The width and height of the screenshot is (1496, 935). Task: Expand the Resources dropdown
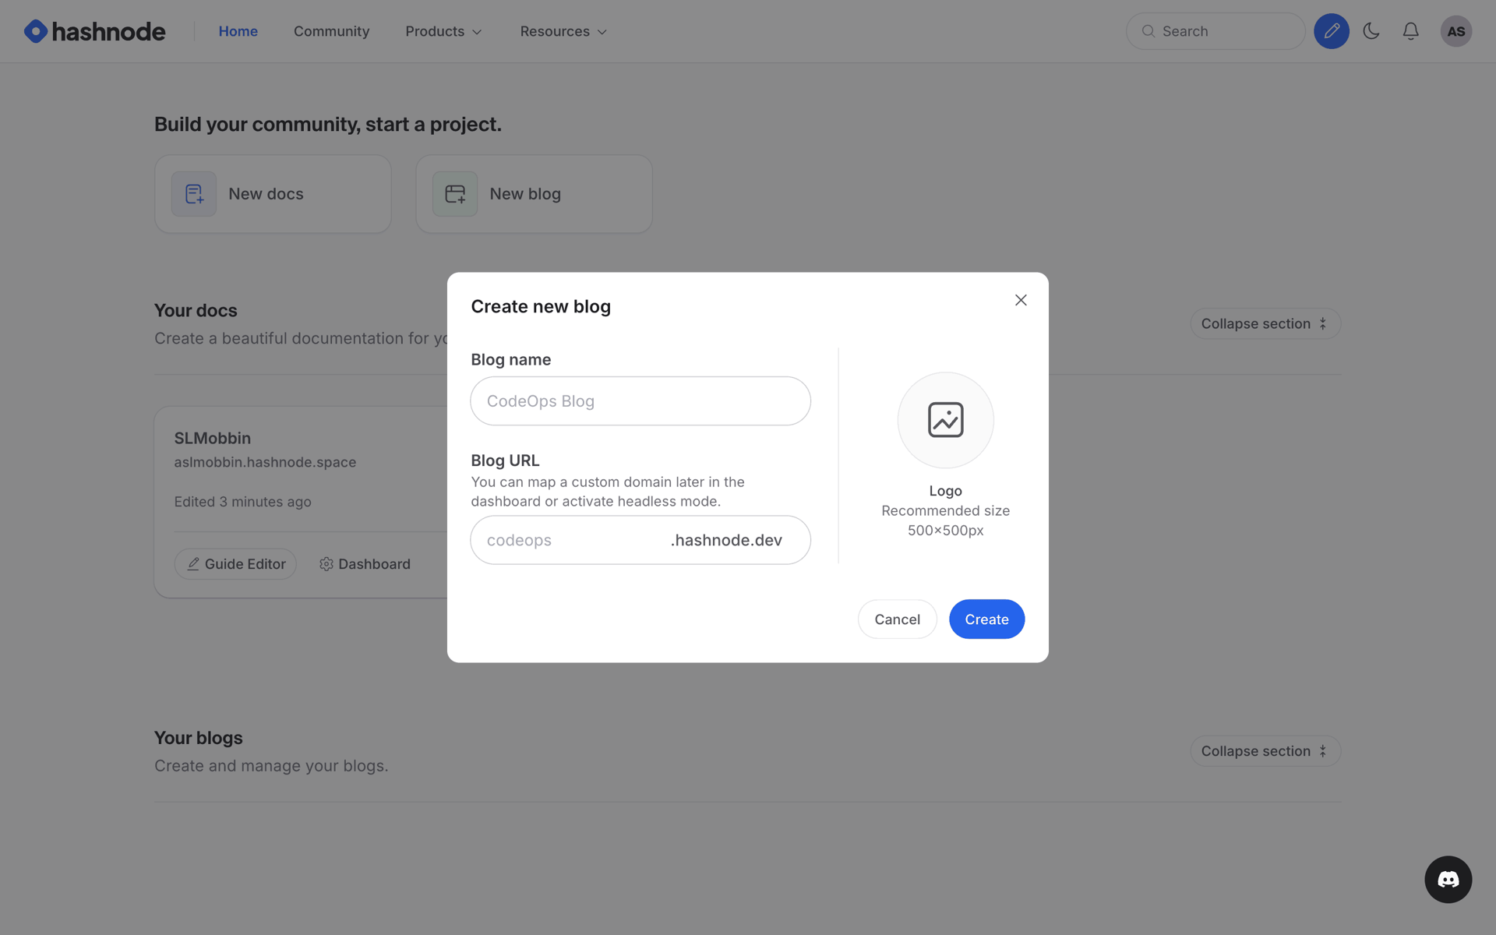[563, 31]
